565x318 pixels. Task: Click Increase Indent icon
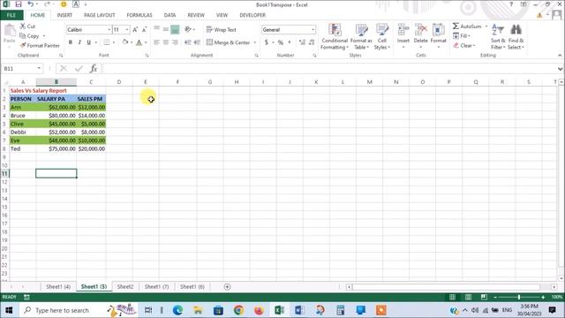pos(197,42)
